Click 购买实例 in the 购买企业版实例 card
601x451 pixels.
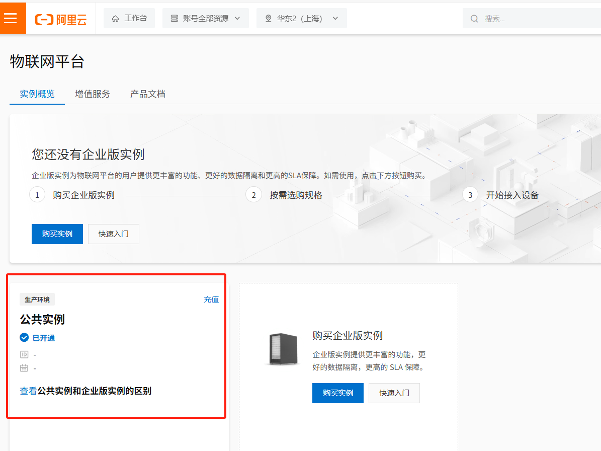click(337, 393)
